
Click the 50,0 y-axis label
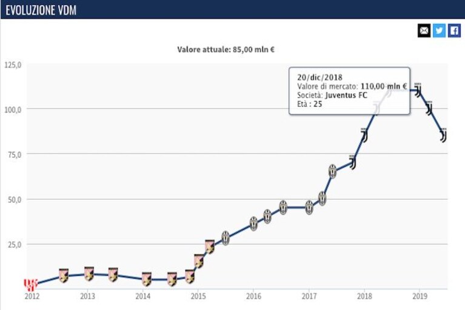coord(15,200)
